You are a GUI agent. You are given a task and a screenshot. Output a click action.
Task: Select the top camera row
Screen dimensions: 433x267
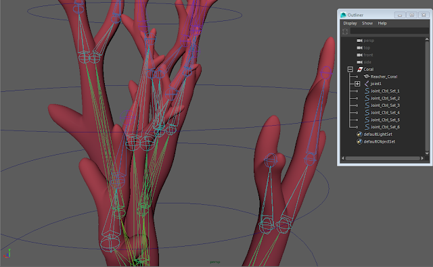tap(367, 48)
